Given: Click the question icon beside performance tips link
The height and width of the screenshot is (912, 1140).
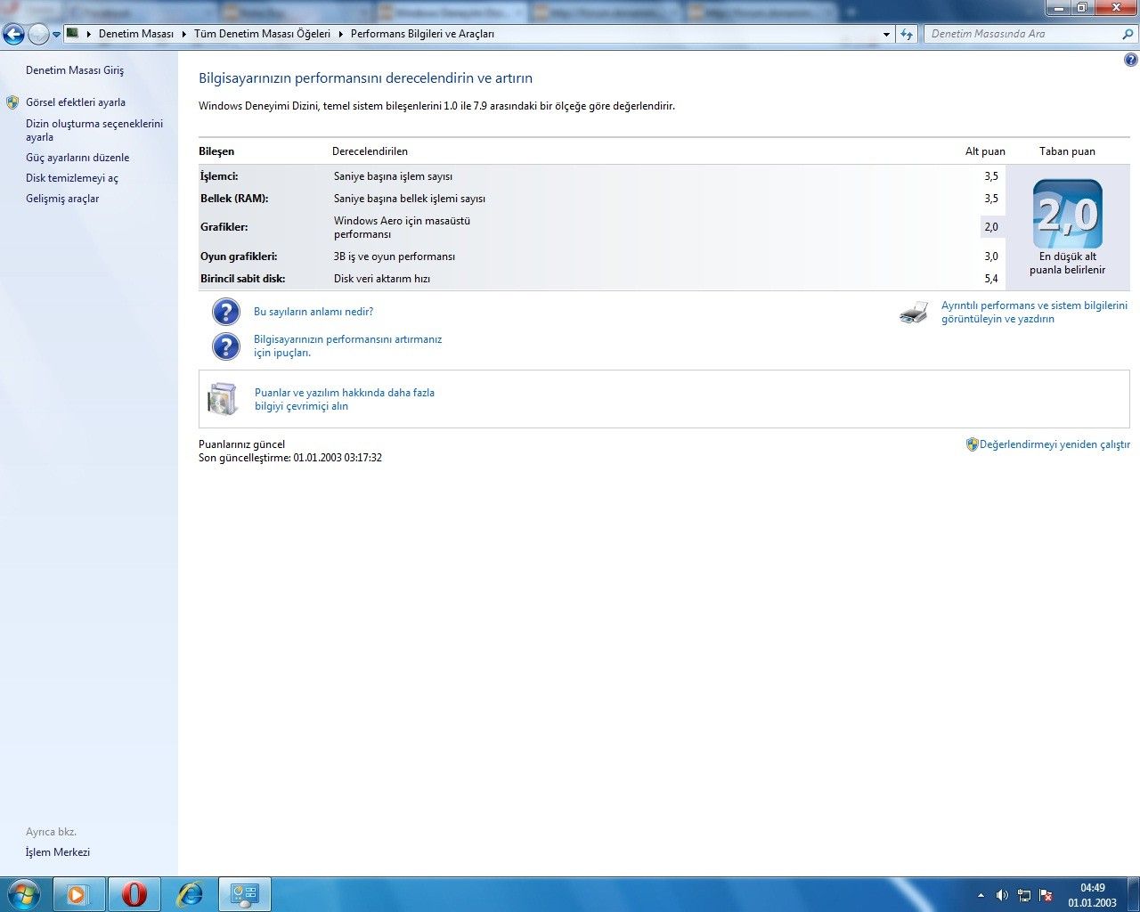Looking at the screenshot, I should 226,346.
